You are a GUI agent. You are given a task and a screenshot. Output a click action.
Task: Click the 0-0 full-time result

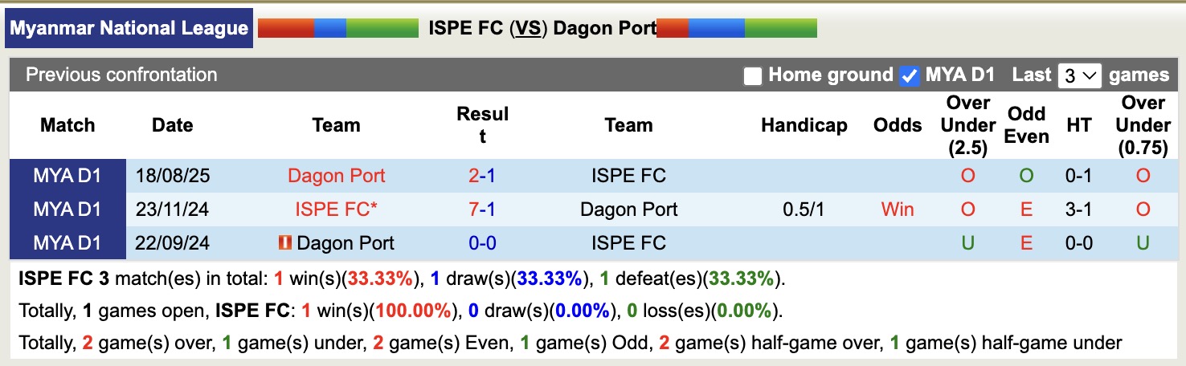(482, 243)
